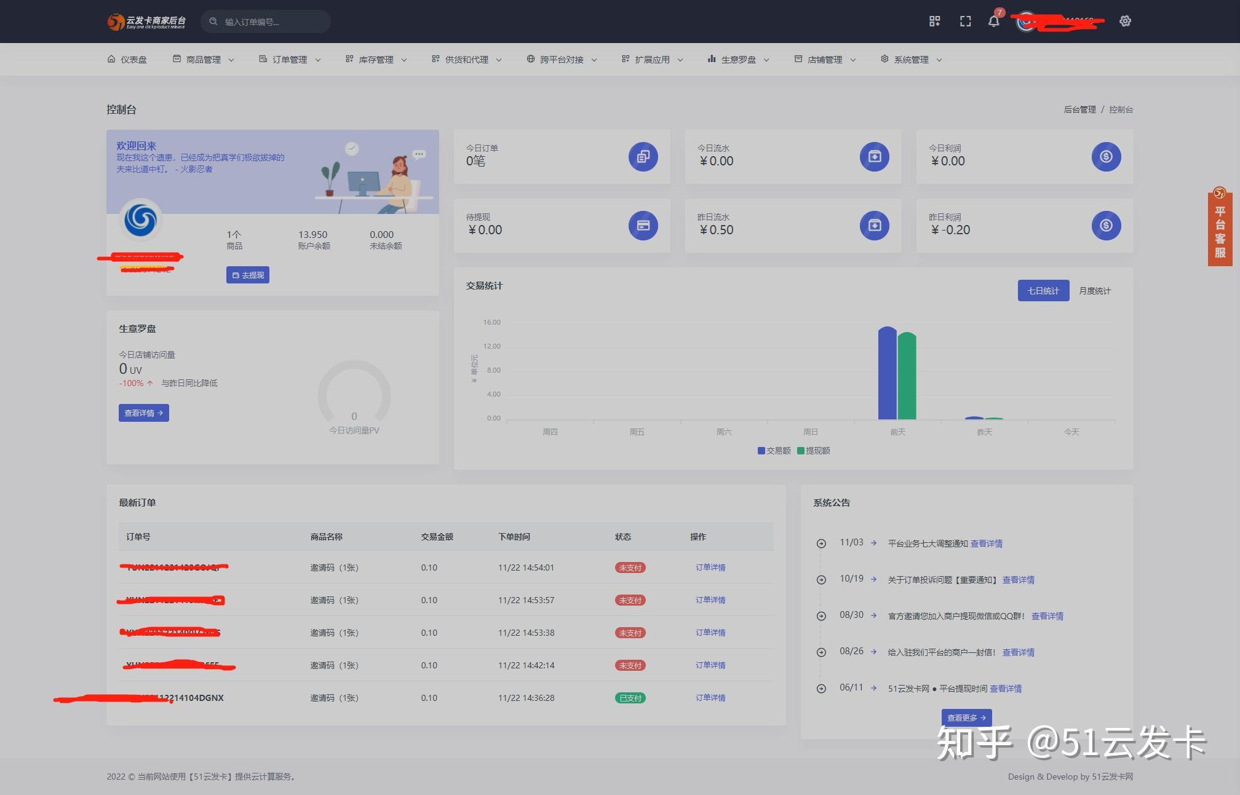Click the 今日订单 orders icon
Screen dimensions: 1240x795
tap(643, 157)
